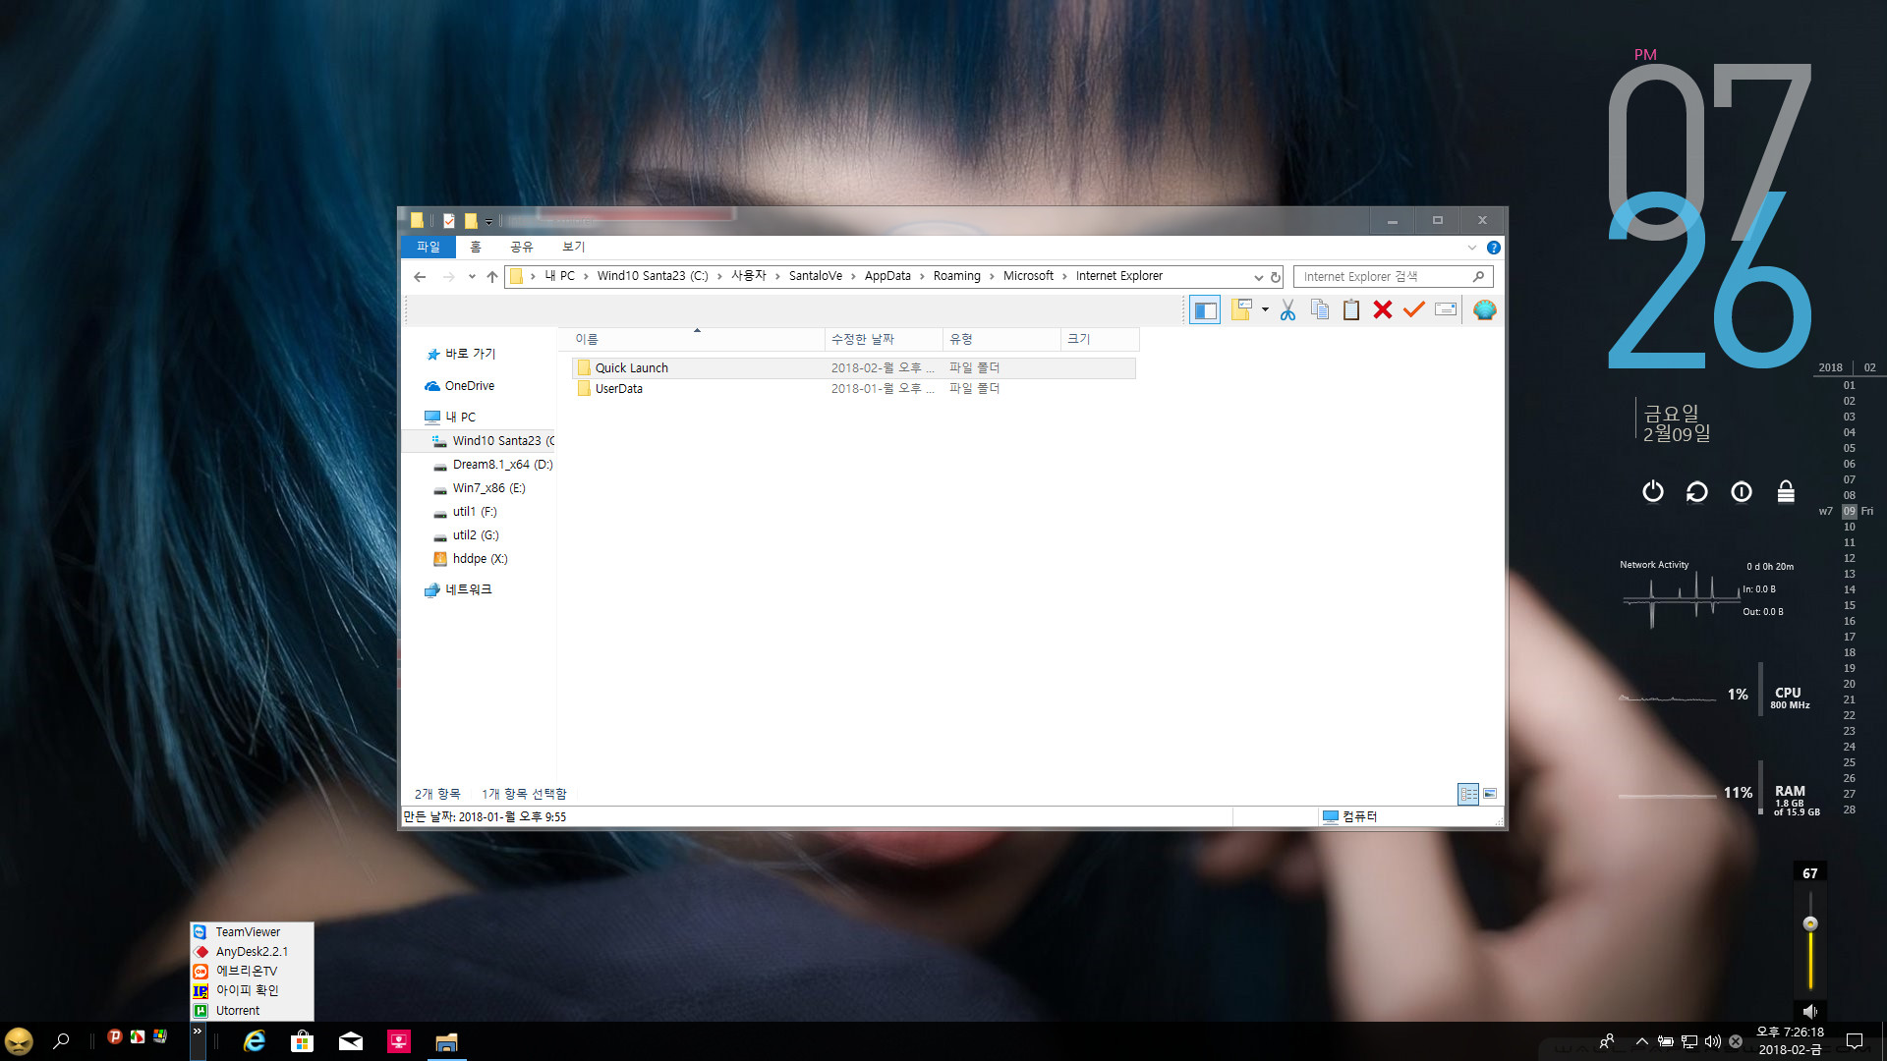Open the 보기 ribbon tab
The height and width of the screenshot is (1061, 1887).
tap(573, 247)
